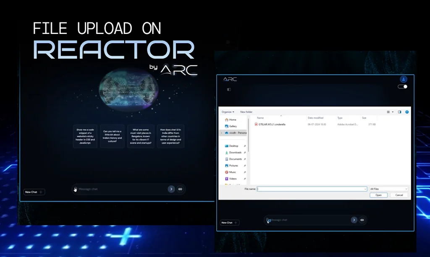Expand the vividh - Personal OneDrive entry
This screenshot has height=257, width=430.
tap(221, 132)
